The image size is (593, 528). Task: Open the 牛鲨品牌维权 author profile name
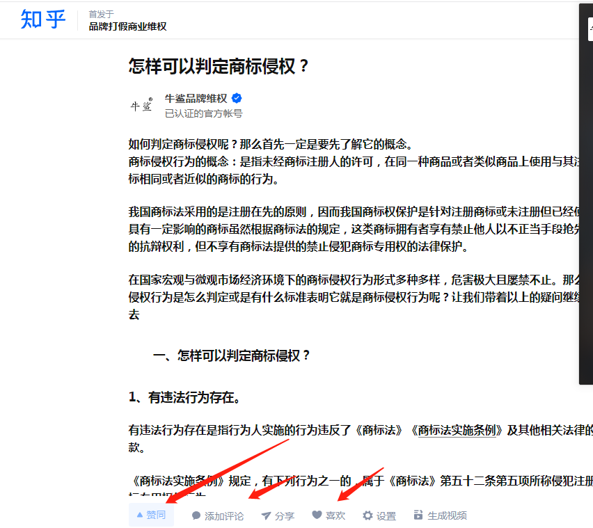tap(196, 99)
